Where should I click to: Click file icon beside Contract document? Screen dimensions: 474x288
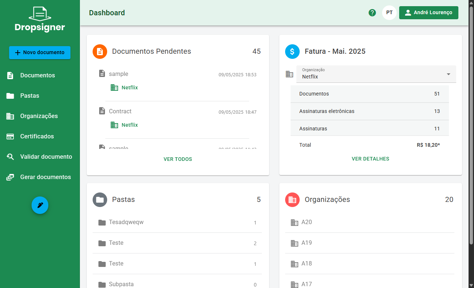click(102, 111)
